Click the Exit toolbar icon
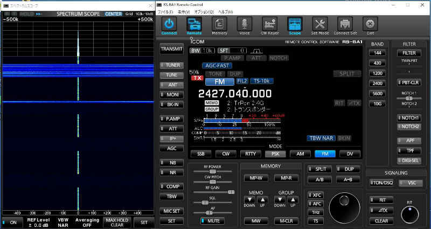Screen dimensions: 431x229 coord(370,24)
